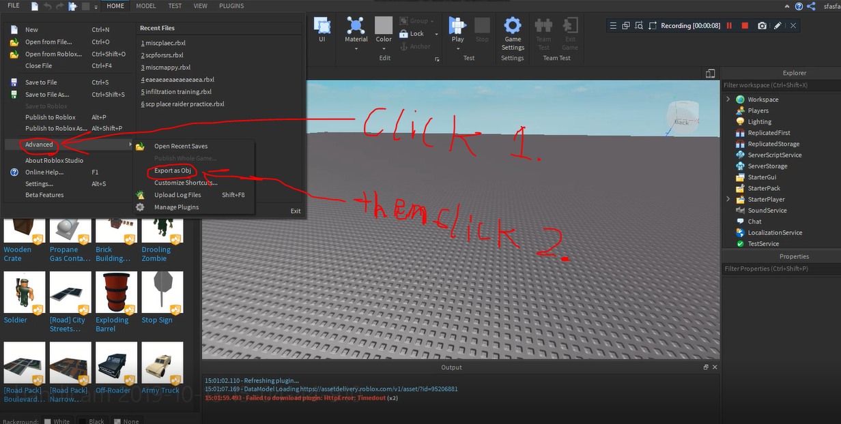Click Exit in the File menu
The width and height of the screenshot is (841, 424).
tap(296, 211)
